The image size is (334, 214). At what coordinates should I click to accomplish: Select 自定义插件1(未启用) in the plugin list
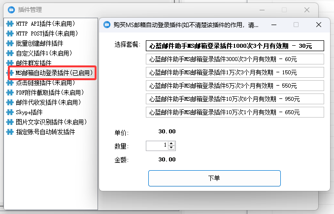[43, 53]
